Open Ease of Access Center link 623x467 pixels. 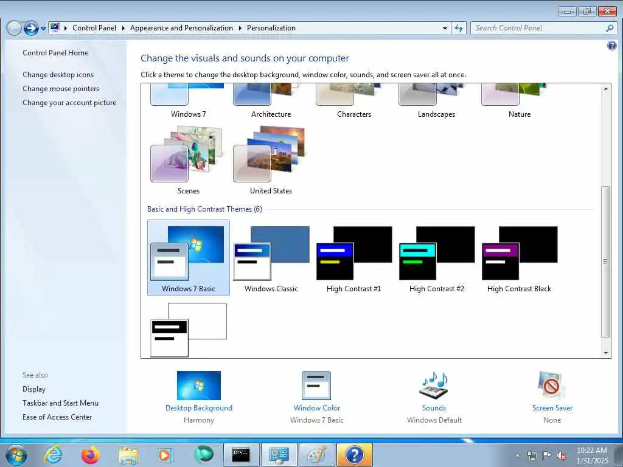(x=57, y=417)
